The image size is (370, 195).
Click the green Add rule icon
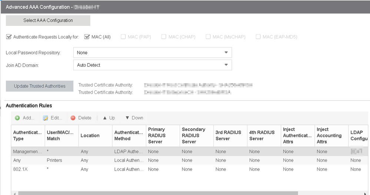(17, 118)
